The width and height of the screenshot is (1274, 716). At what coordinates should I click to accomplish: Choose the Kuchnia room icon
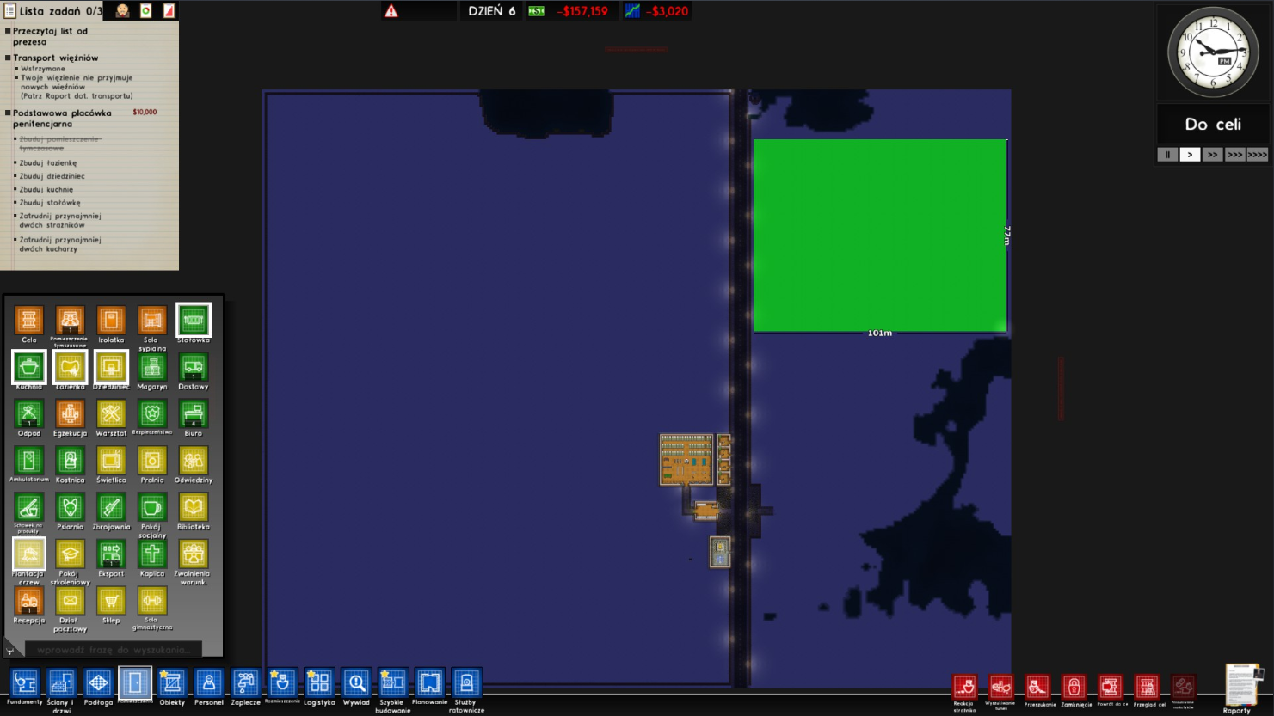[x=28, y=367]
